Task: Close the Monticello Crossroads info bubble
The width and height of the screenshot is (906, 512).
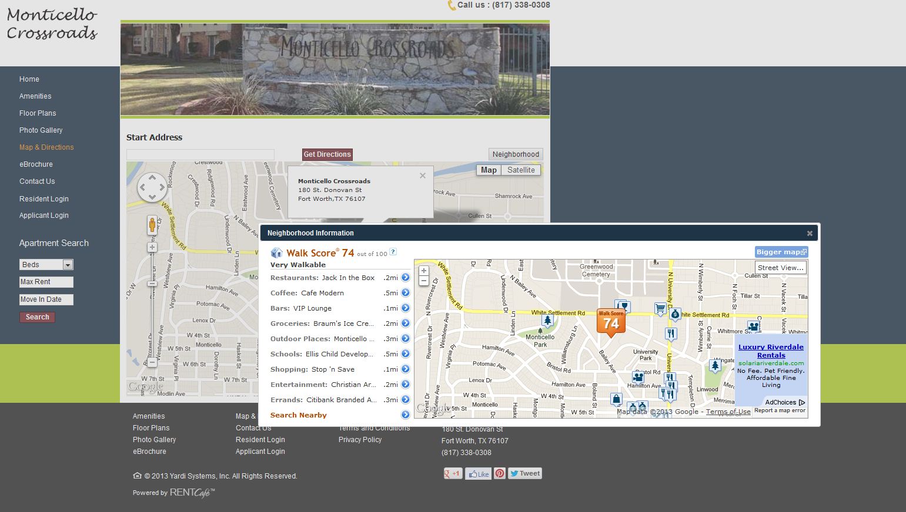Action: pos(423,176)
